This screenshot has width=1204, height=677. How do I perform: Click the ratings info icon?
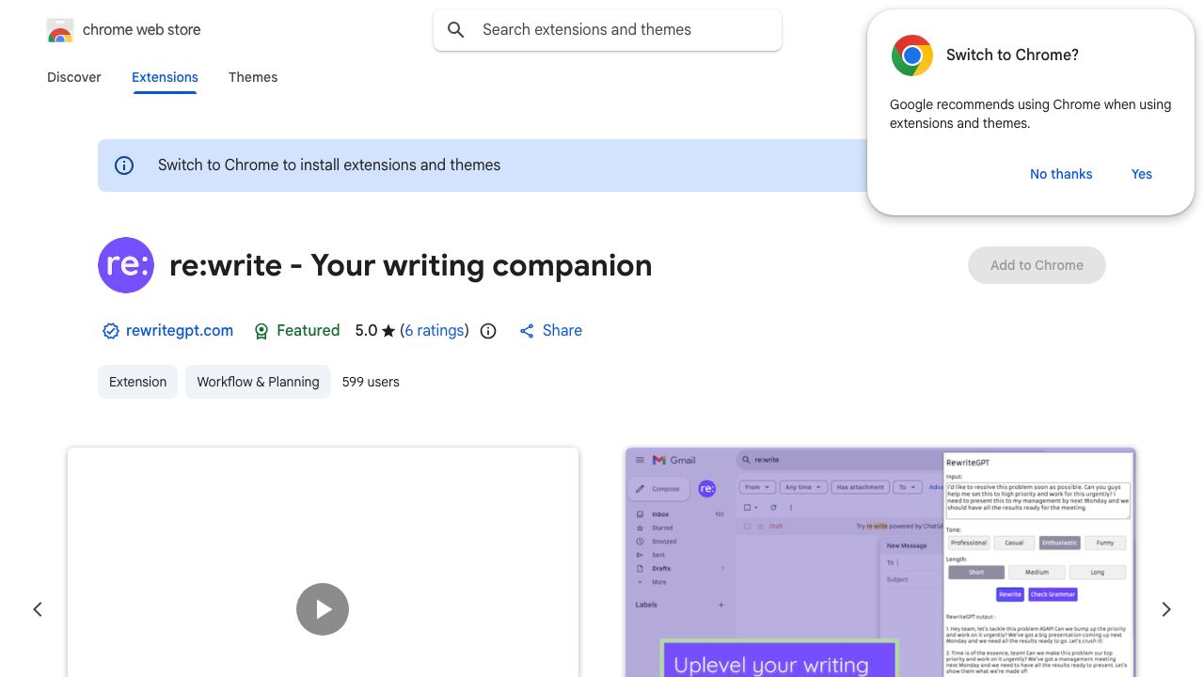488,331
